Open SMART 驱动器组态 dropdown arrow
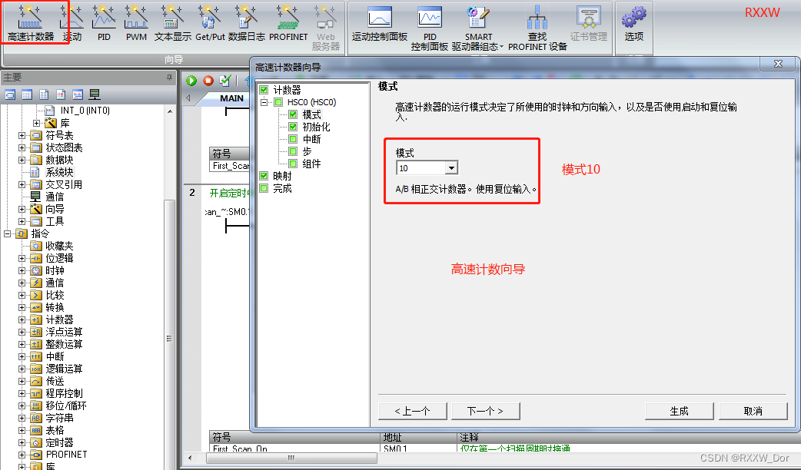 [501, 47]
